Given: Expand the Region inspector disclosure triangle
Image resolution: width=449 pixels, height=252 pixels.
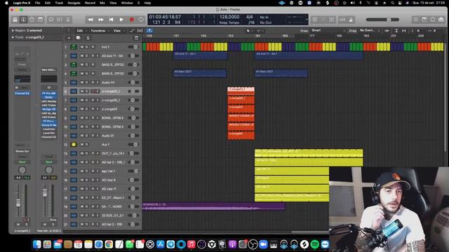Looking at the screenshot, I should pyautogui.click(x=13, y=30).
